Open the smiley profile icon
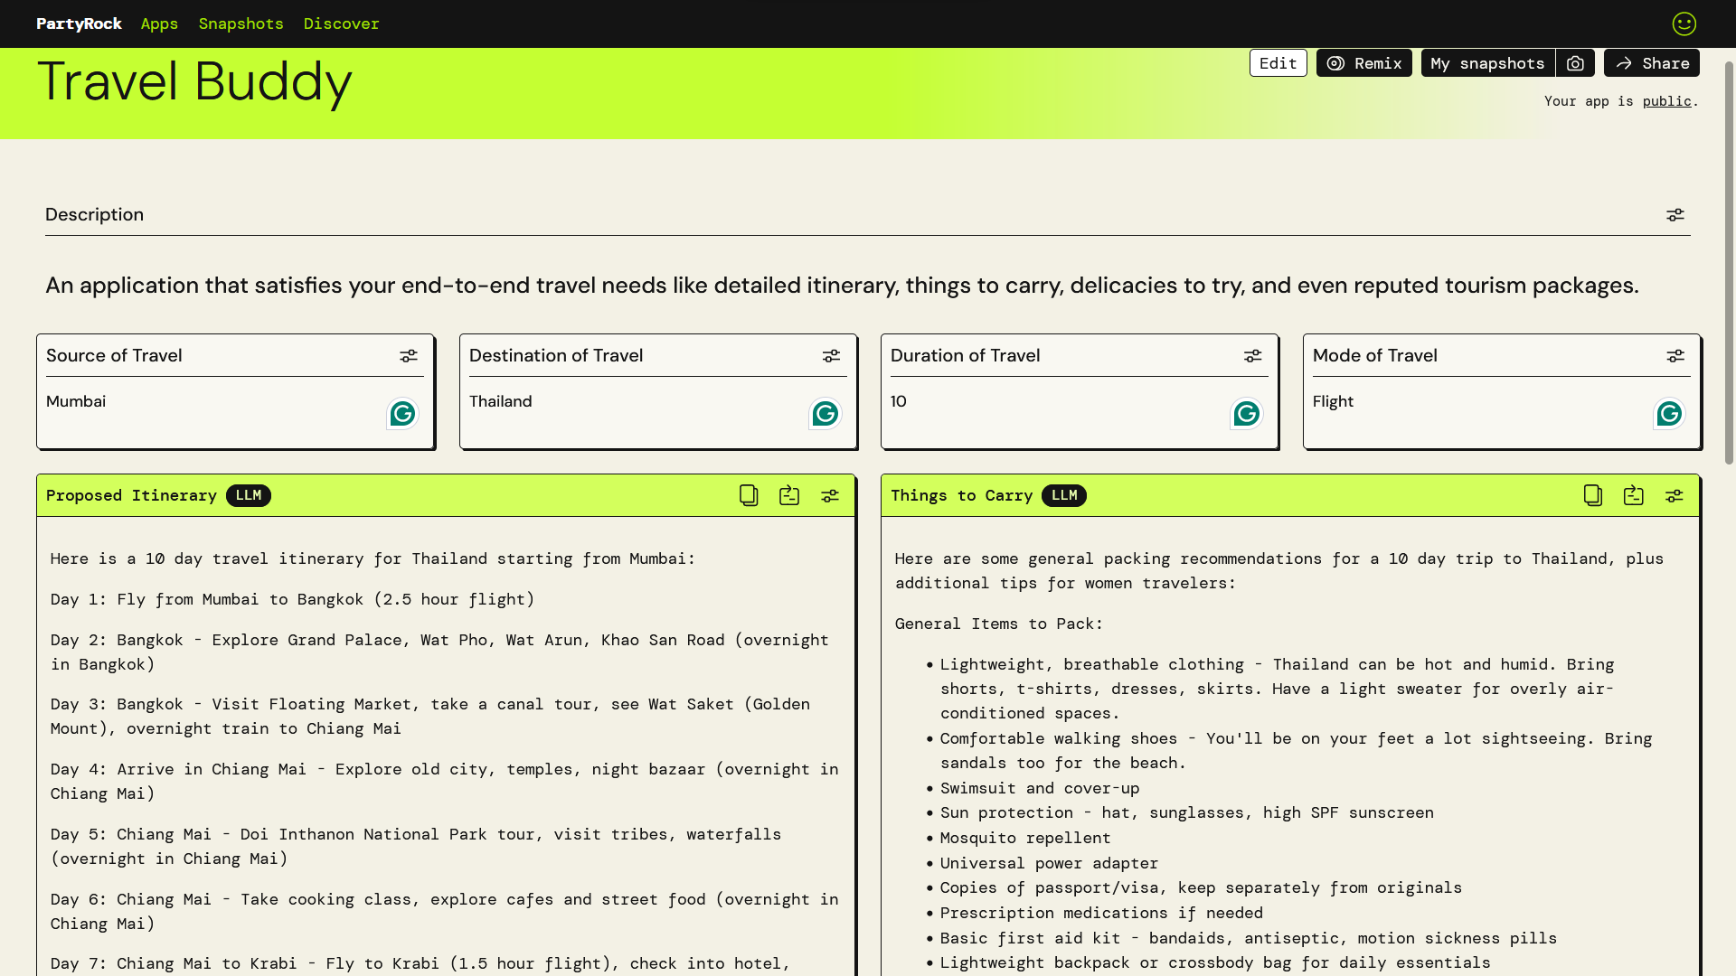The image size is (1736, 976). click(1684, 23)
